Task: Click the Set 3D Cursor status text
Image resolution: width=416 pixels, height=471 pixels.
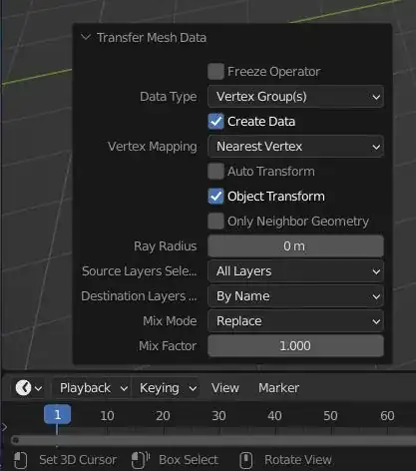Action: [78, 460]
